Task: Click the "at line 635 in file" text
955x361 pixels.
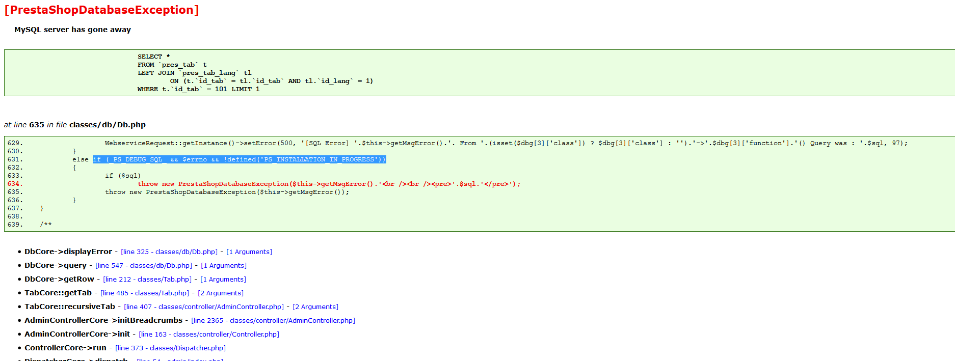Action: 75,125
